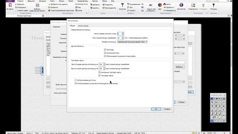Open the Размер нотоносца dropdown

click(x=132, y=42)
